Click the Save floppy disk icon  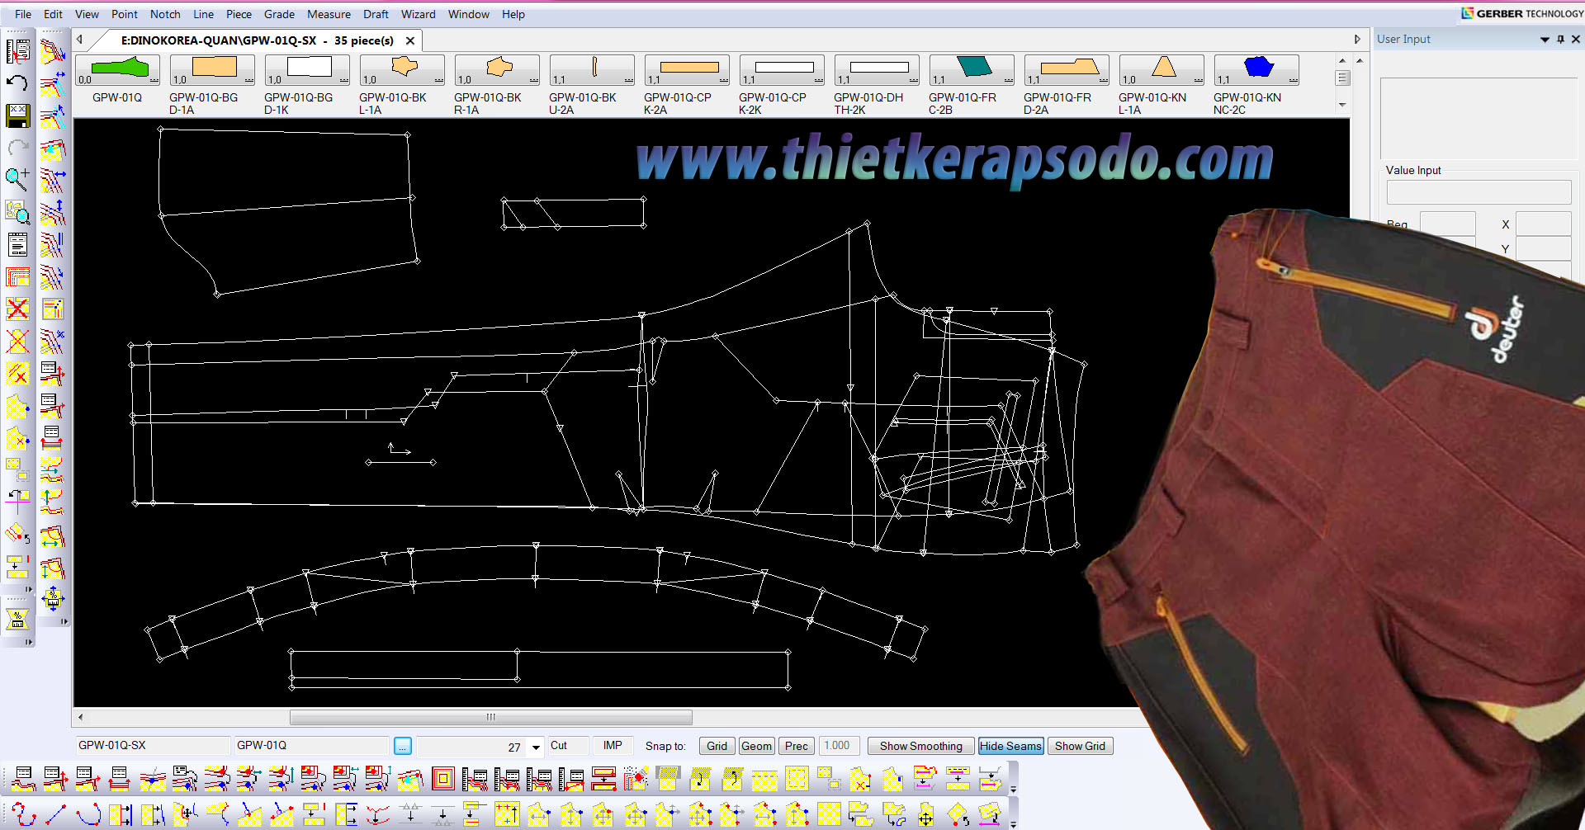tap(17, 116)
